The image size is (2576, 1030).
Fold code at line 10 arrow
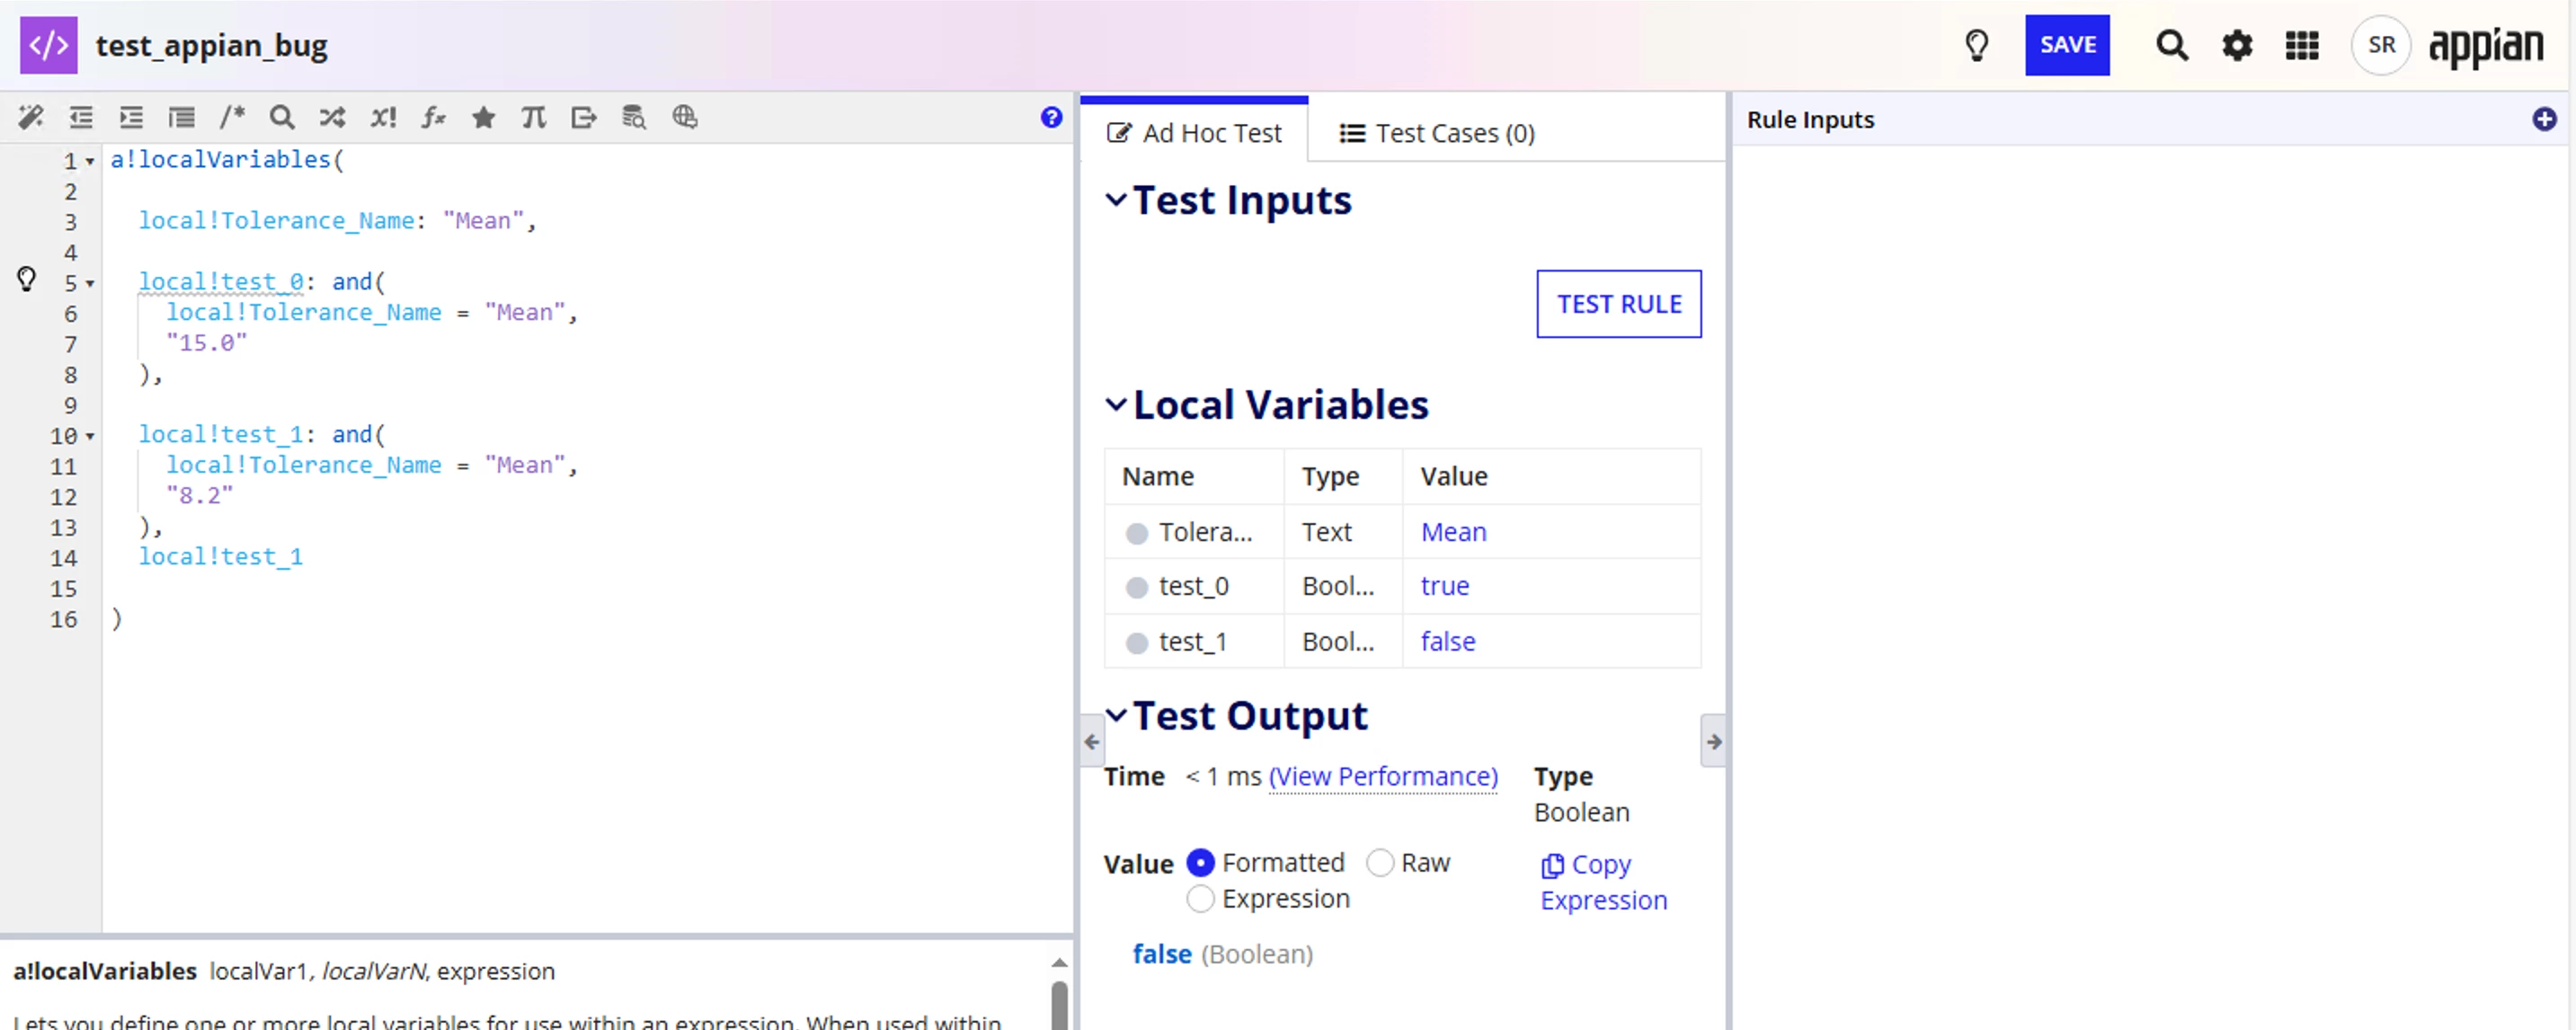[x=90, y=437]
